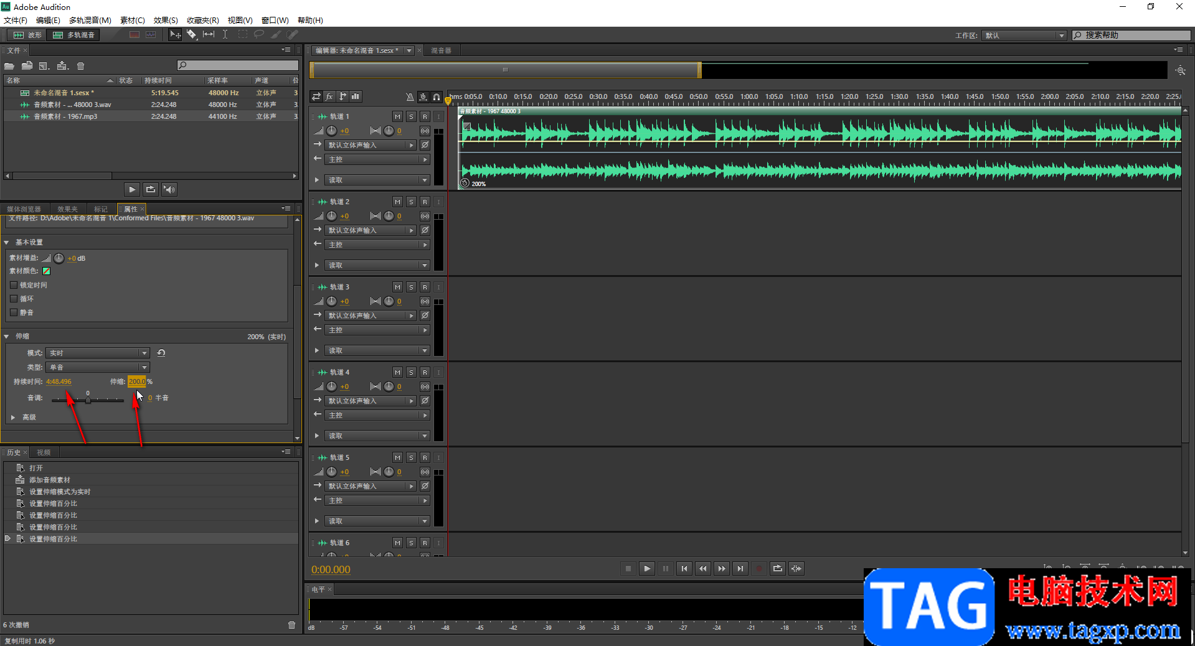Arm track 2 for record
1195x646 pixels.
[425, 202]
